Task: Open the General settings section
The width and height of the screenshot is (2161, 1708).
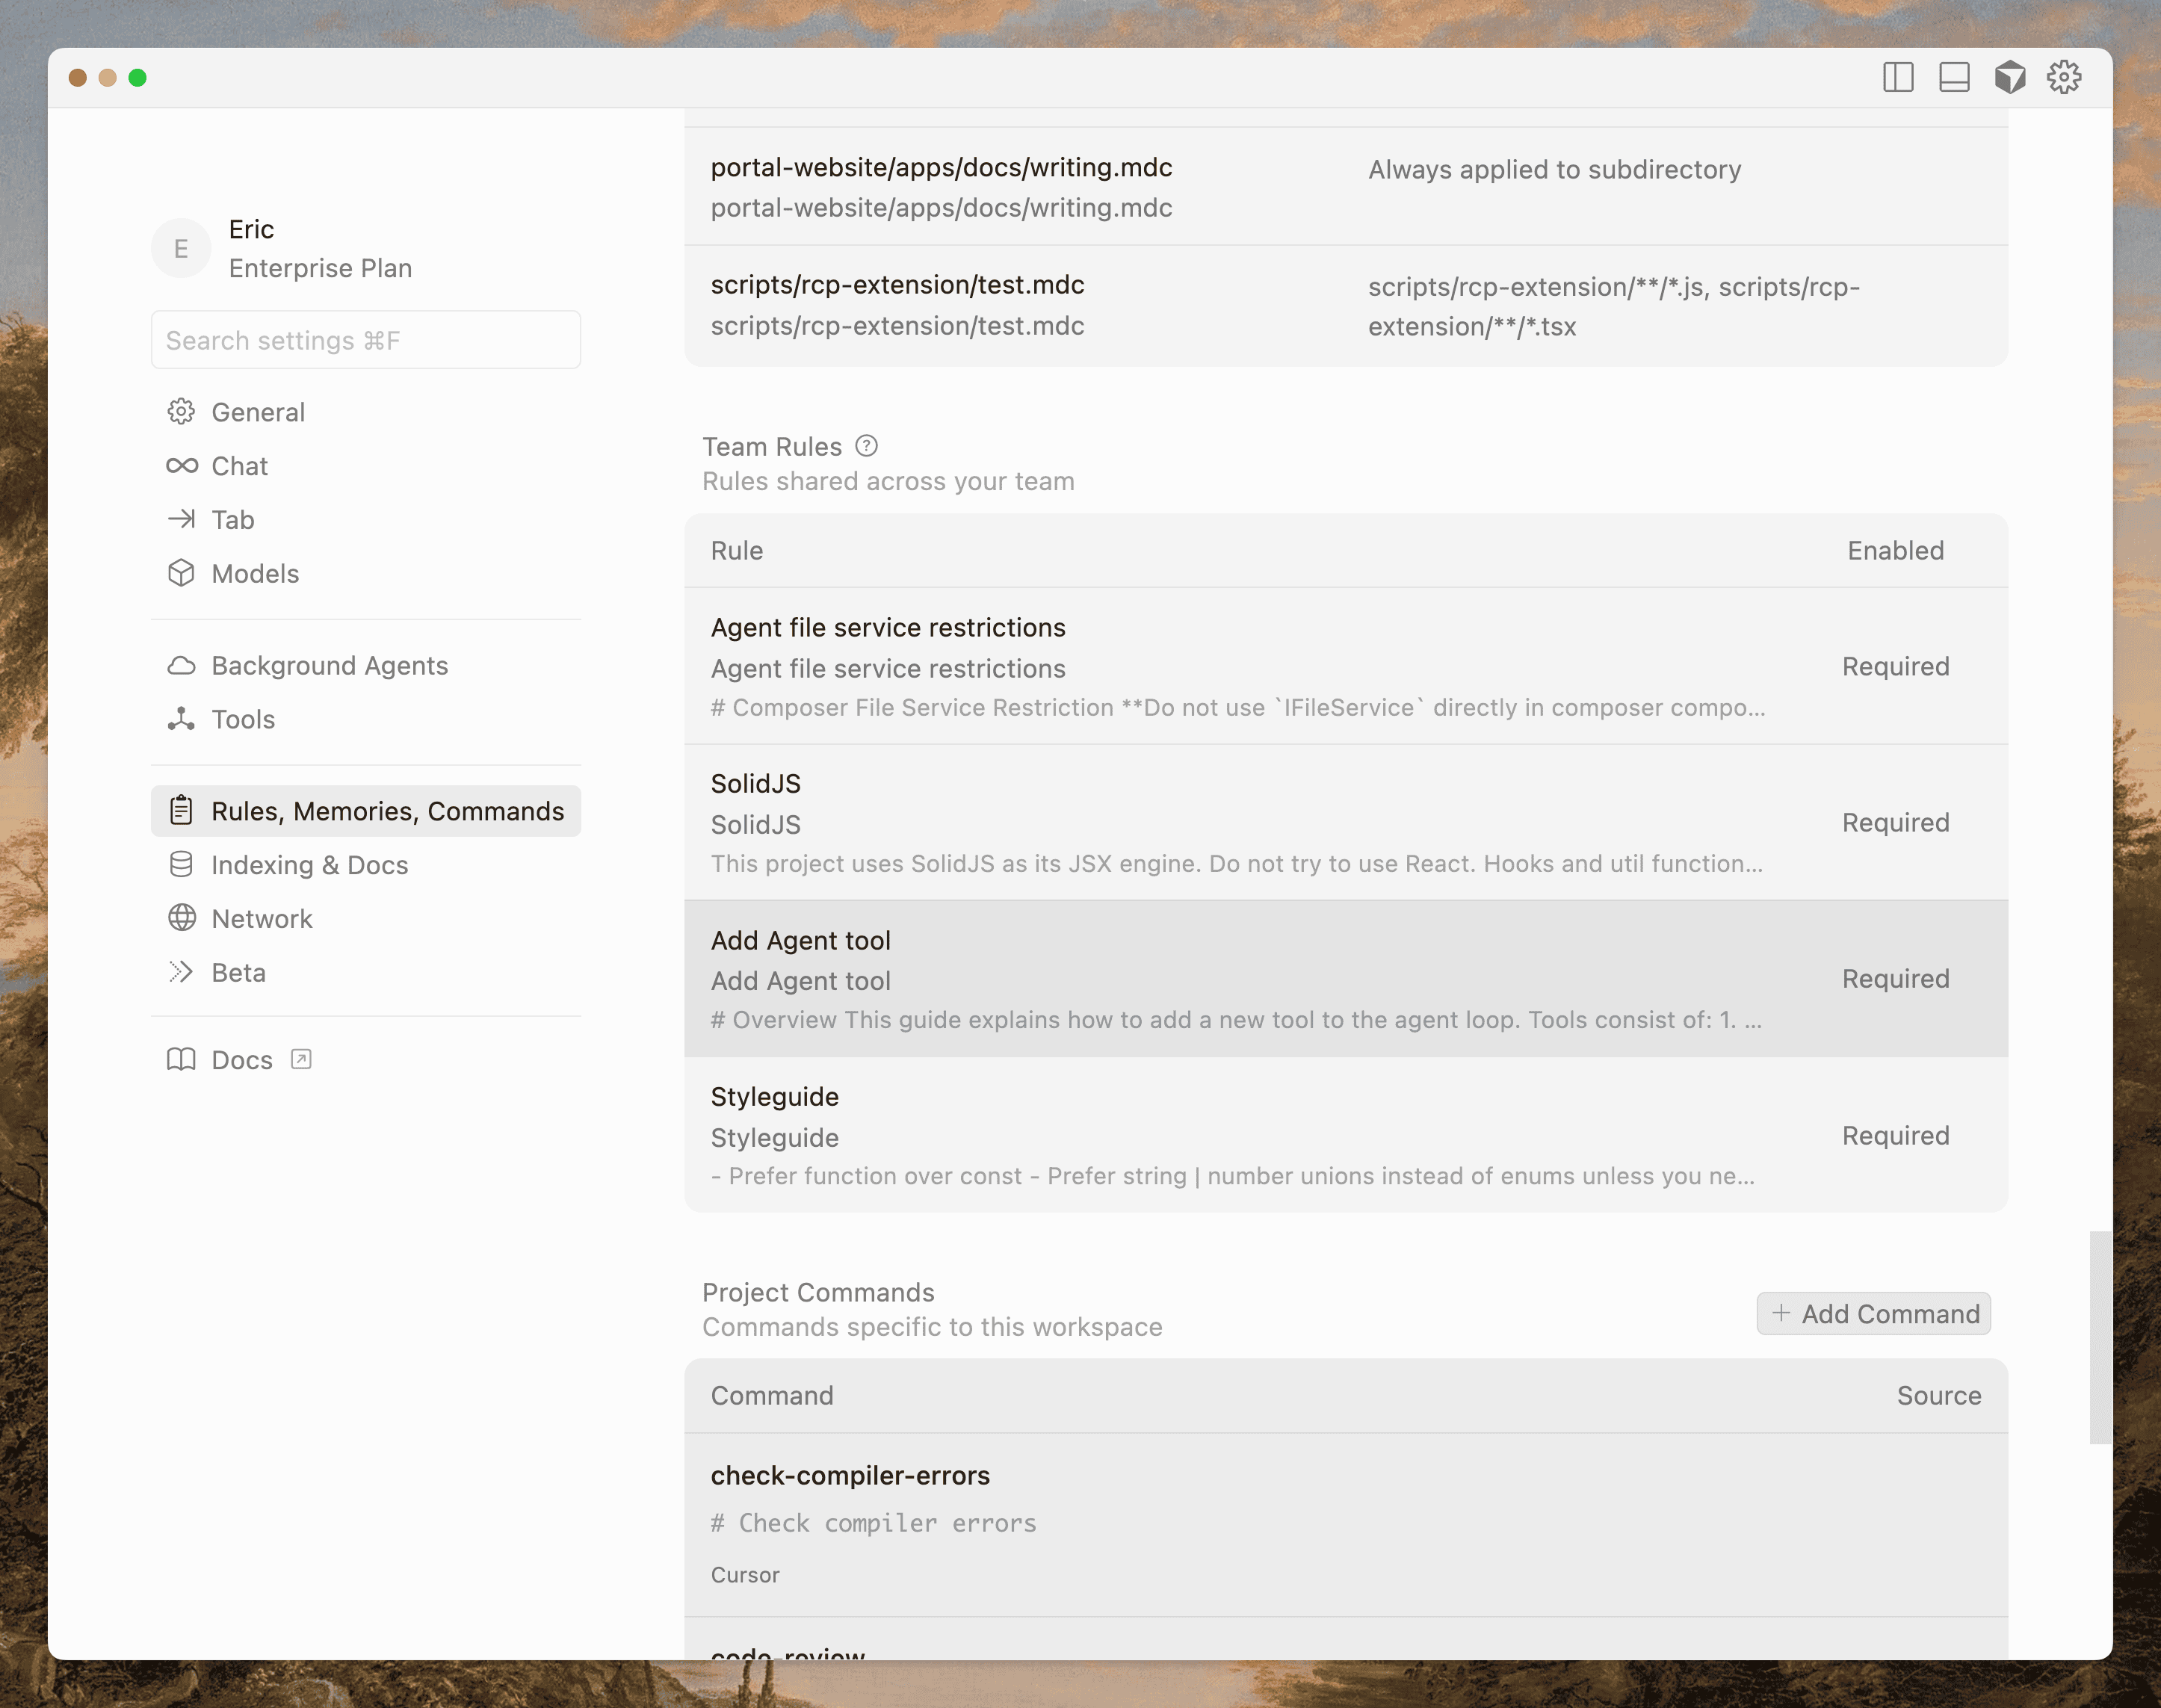Action: click(258, 412)
